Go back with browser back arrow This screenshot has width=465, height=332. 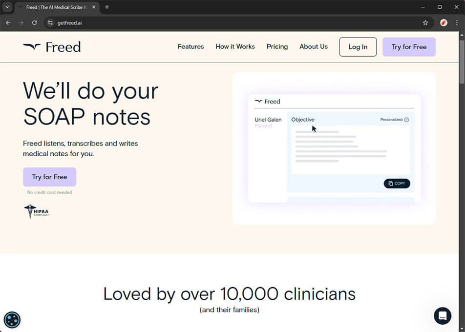(x=8, y=23)
